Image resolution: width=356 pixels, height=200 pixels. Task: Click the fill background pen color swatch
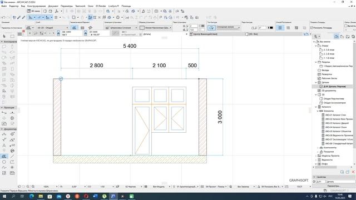[202, 30]
